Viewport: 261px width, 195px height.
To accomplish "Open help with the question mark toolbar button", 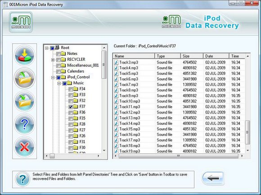I will click(x=24, y=124).
